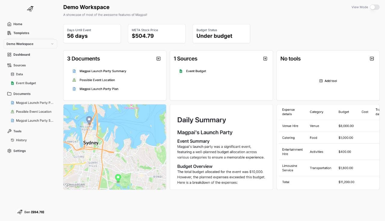The image size is (385, 221).
Task: Click the green Event Budget sheet icon in sidebar
Action: (x=12, y=83)
